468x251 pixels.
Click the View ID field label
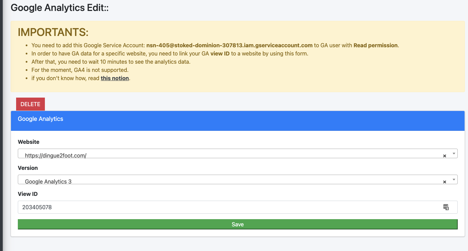(x=28, y=194)
